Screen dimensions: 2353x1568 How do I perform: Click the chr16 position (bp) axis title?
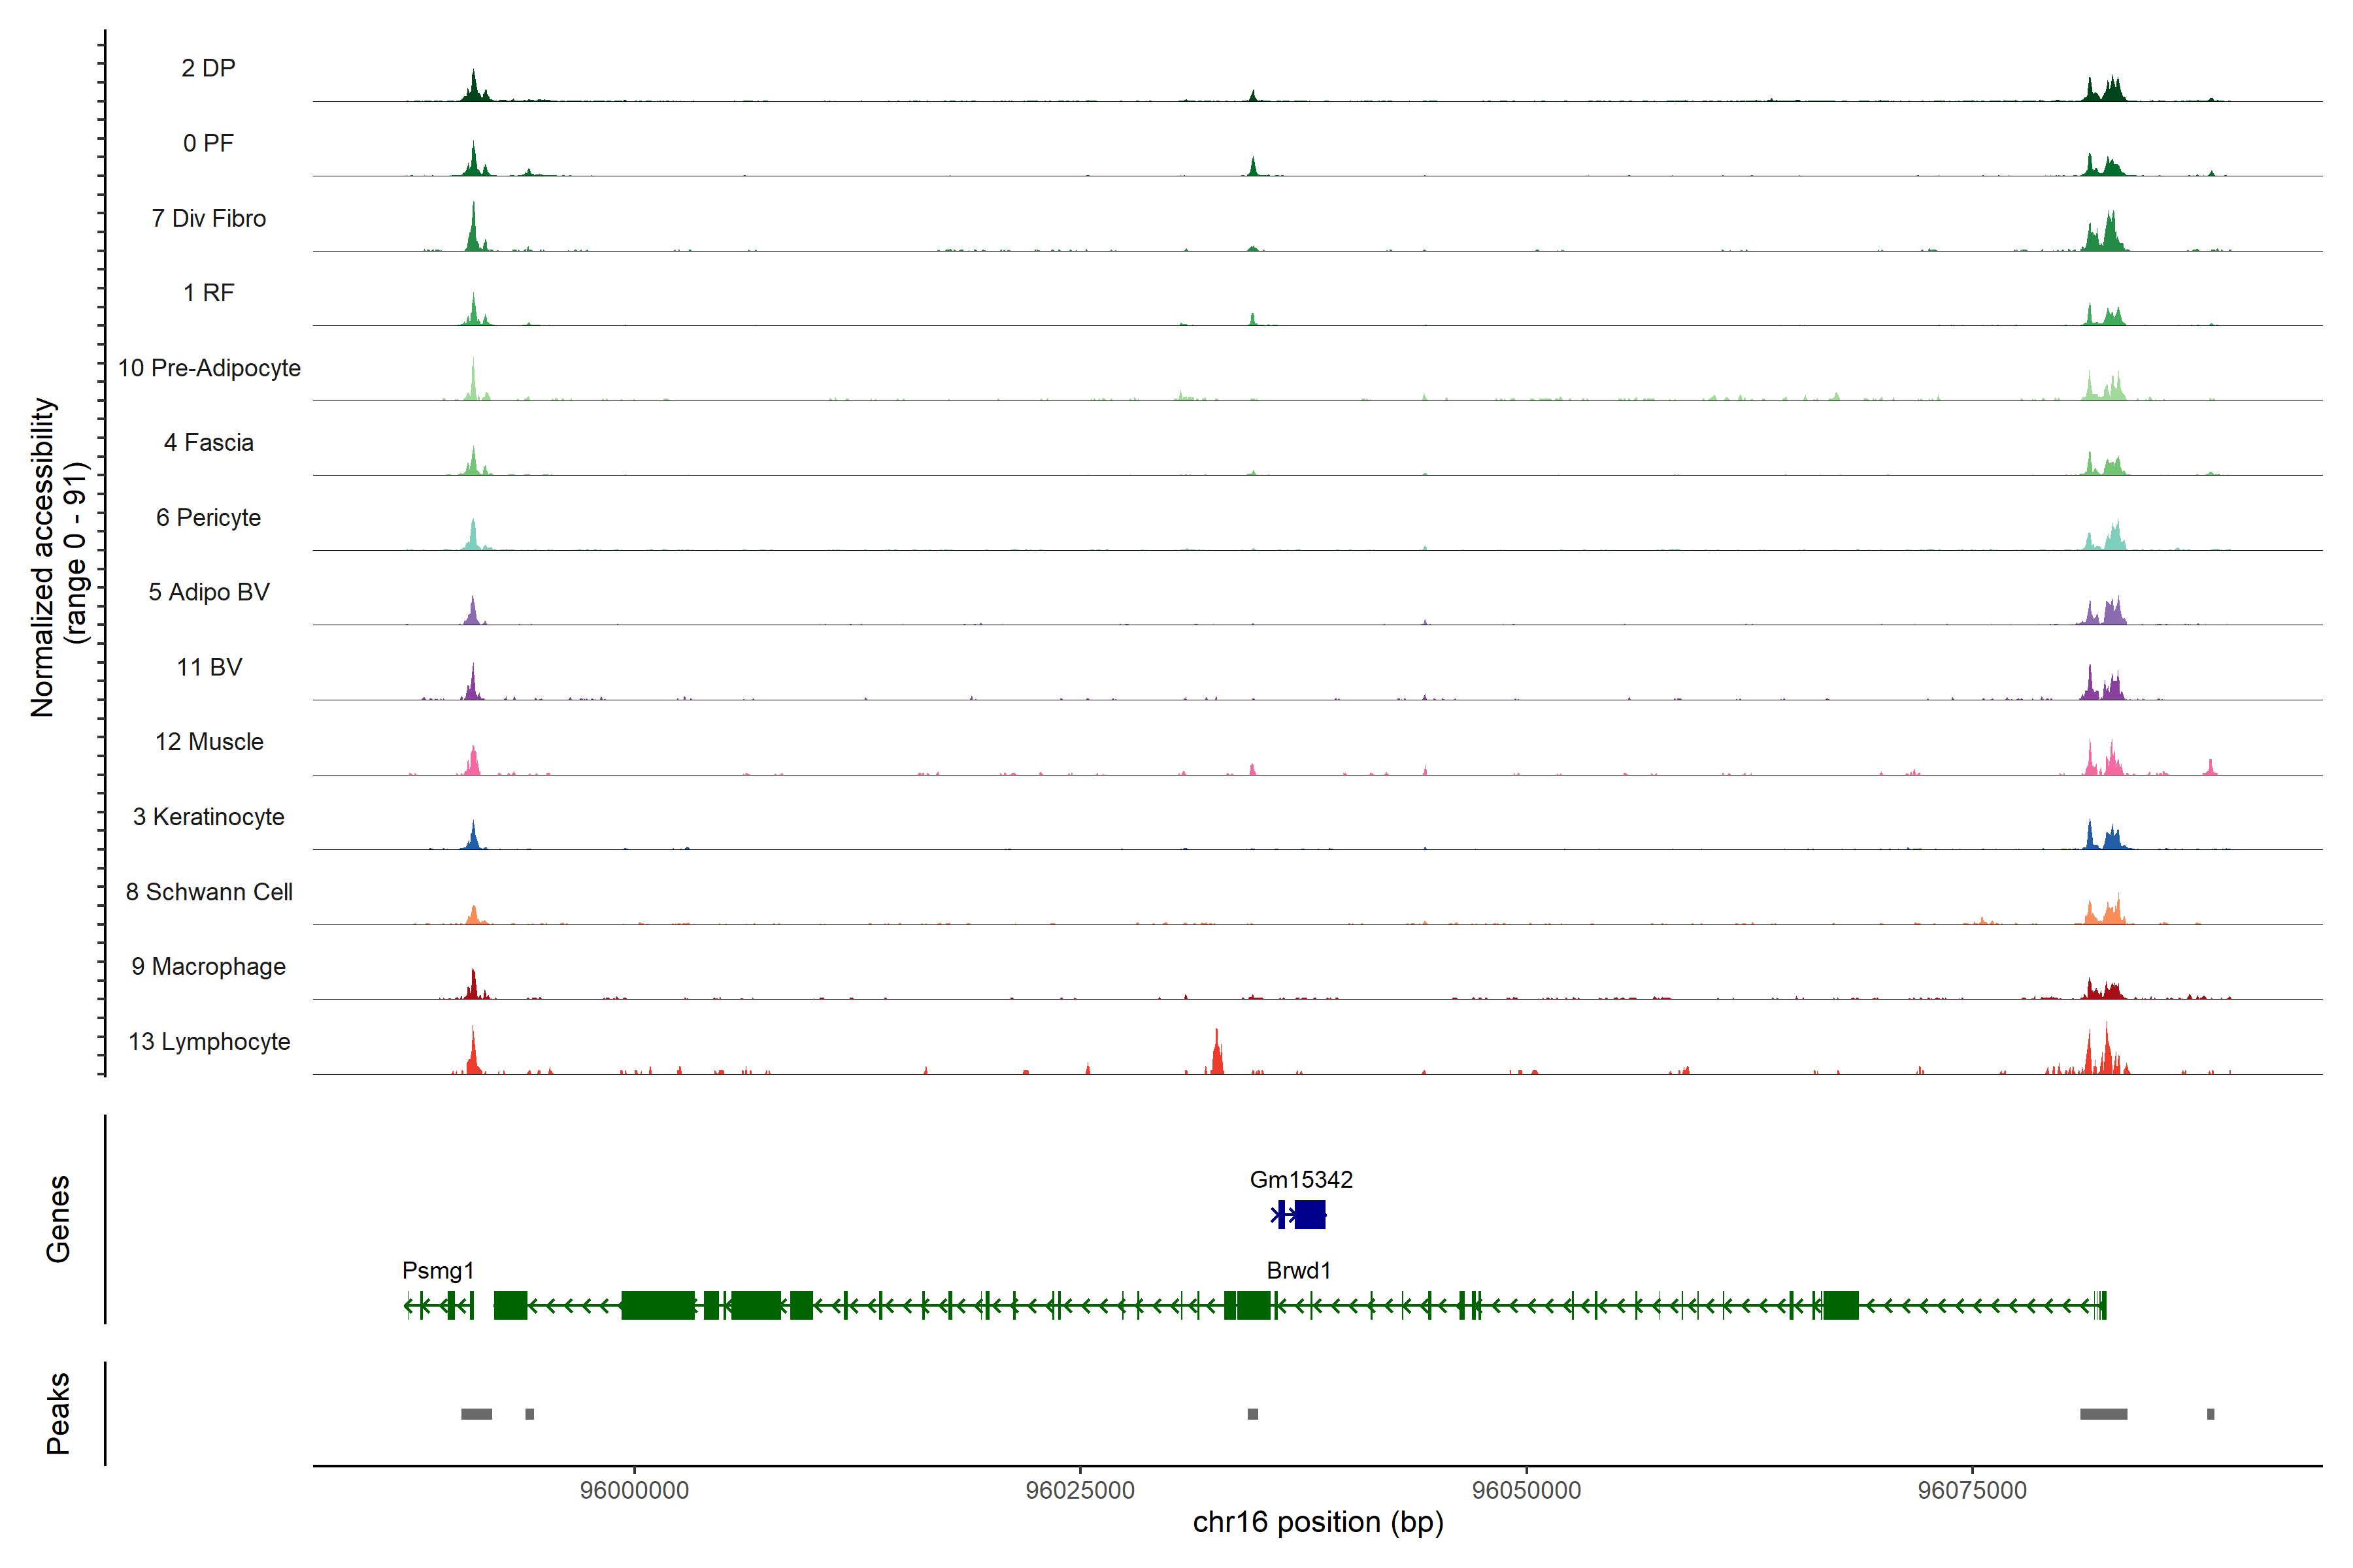(x=1318, y=1522)
